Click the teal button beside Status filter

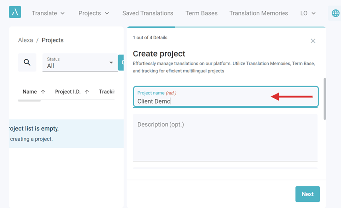121,62
